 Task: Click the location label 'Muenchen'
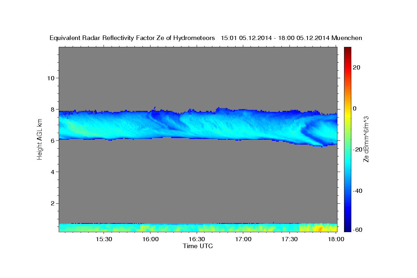point(347,38)
